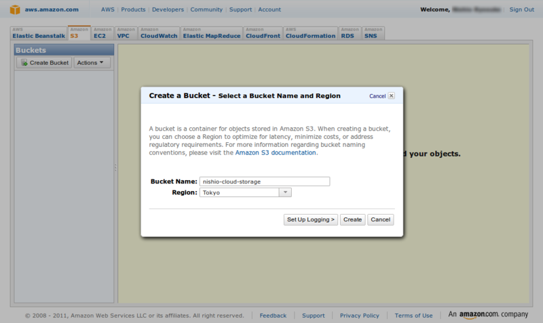Screen dimensions: 543x323
Task: Click the panel splitter handle beside Buckets
Action: tap(115, 167)
